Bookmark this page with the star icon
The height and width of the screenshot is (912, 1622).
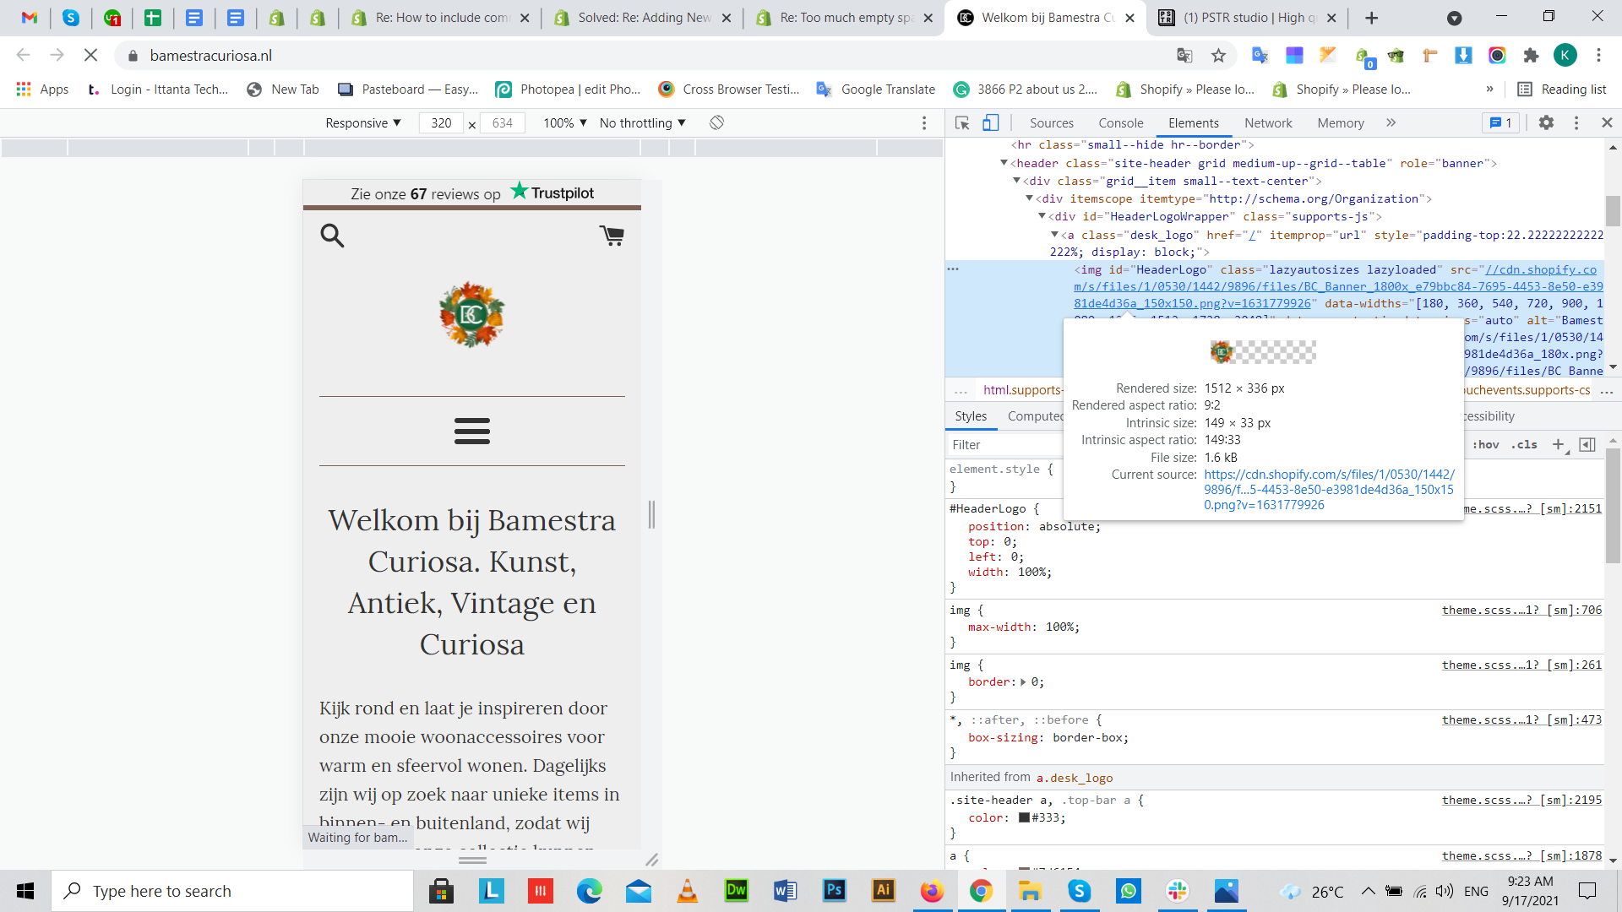coord(1218,56)
